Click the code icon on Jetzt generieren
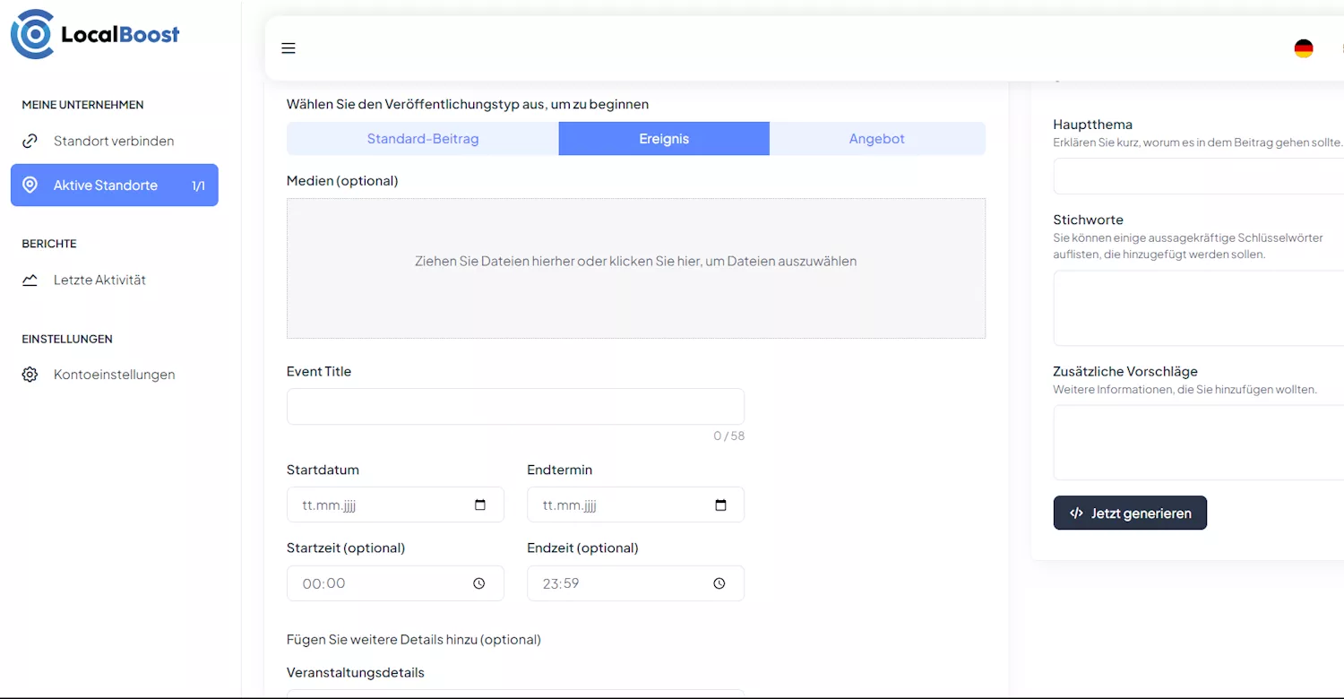1344x699 pixels. pos(1076,513)
